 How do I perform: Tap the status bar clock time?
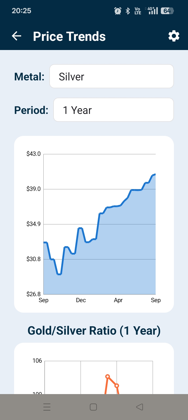click(21, 11)
